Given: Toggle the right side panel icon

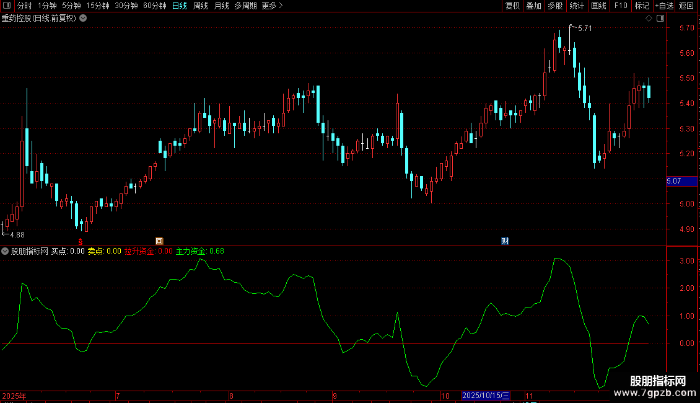Looking at the screenshot, I should coord(660,19).
